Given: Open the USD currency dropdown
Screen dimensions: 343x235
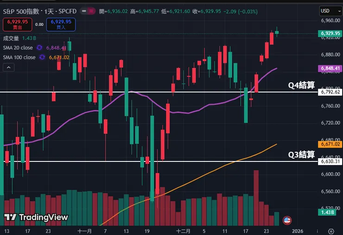Looking at the screenshot, I should 331,11.
